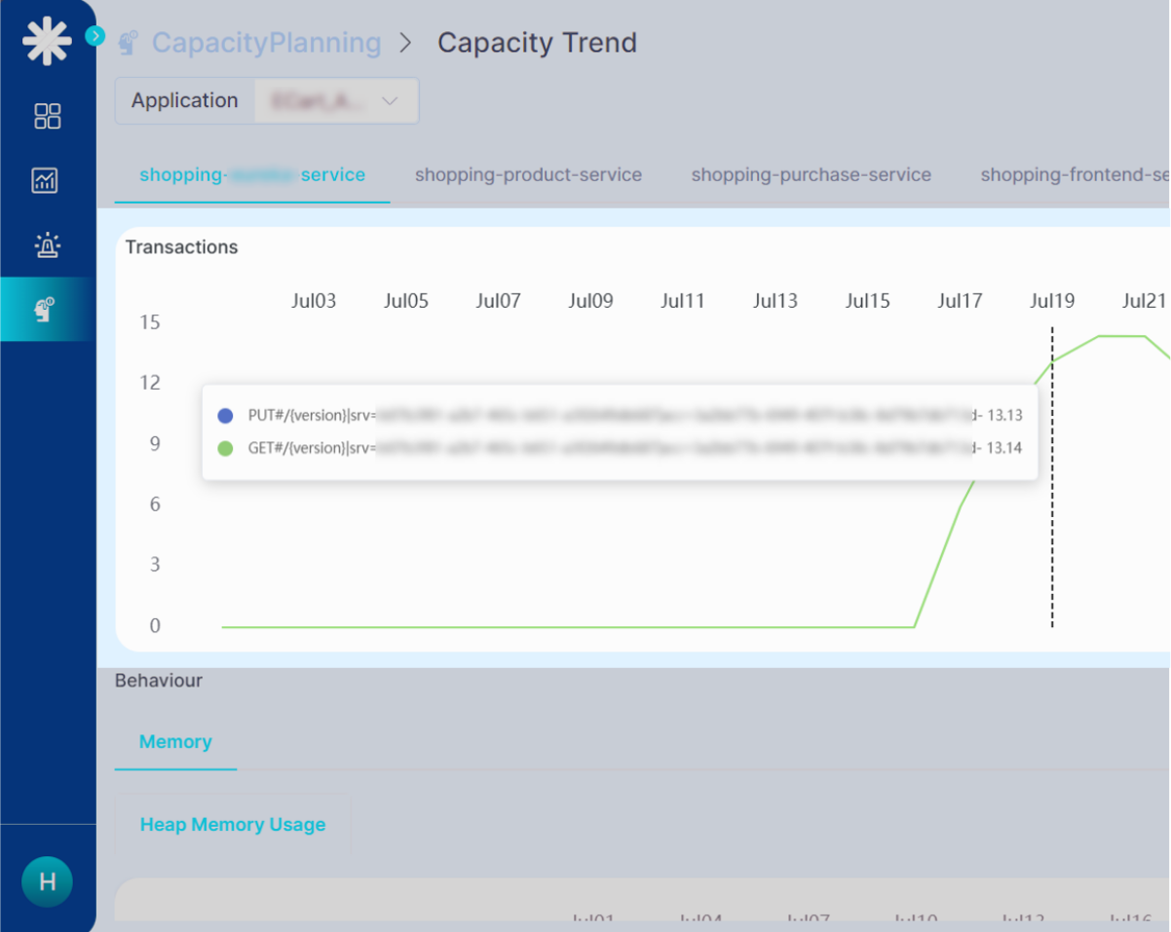The height and width of the screenshot is (932, 1171).
Task: Click the Heap Memory Usage button
Action: click(233, 825)
